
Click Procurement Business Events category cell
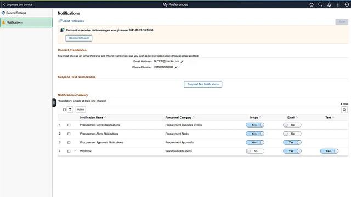184,125
